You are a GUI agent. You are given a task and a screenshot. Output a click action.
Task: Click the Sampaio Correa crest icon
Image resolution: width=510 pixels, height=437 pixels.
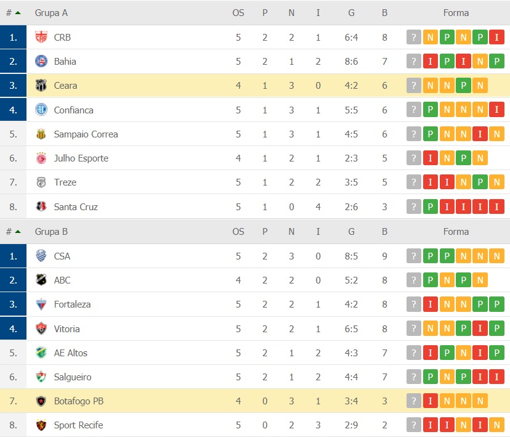41,134
